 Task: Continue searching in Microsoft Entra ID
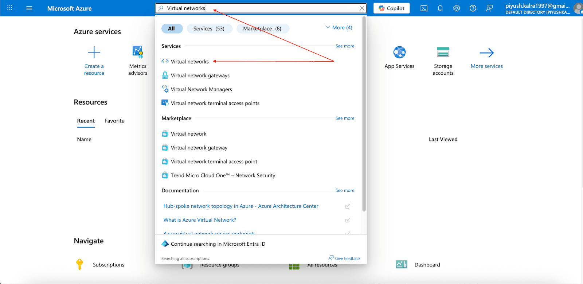coord(218,244)
